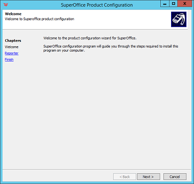Viewport: 194px width, 184px height.
Task: Select the header subtitle about product configuration
Action: click(40, 19)
